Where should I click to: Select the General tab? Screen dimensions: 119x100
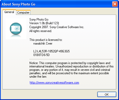click(9, 12)
